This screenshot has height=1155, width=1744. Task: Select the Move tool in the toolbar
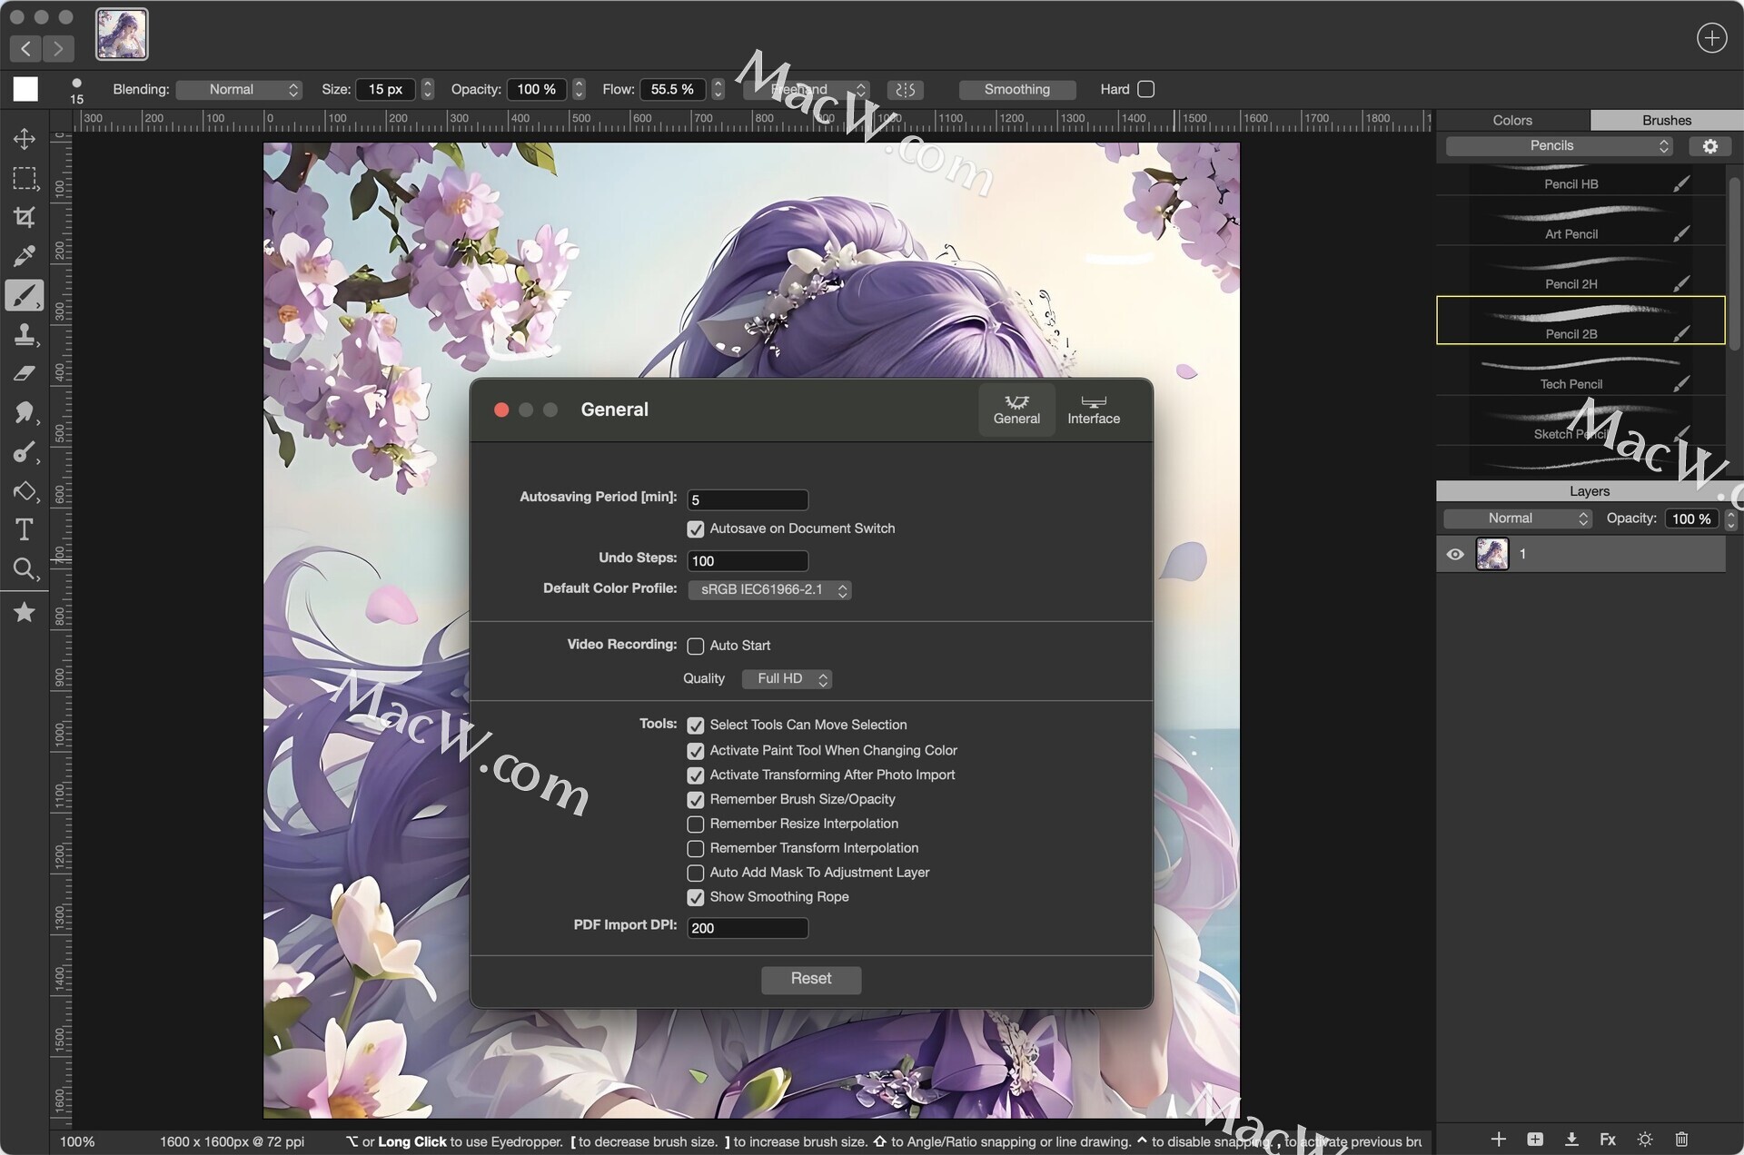tap(25, 139)
